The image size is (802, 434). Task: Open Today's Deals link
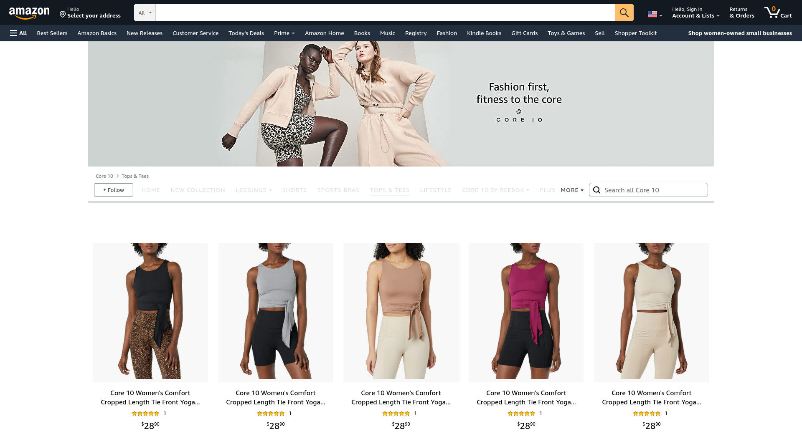[x=246, y=33]
